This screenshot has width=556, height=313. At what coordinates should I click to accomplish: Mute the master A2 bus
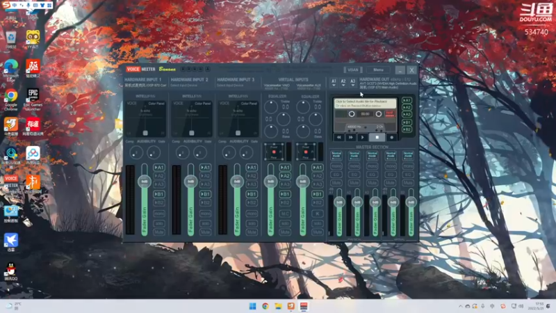click(x=354, y=183)
